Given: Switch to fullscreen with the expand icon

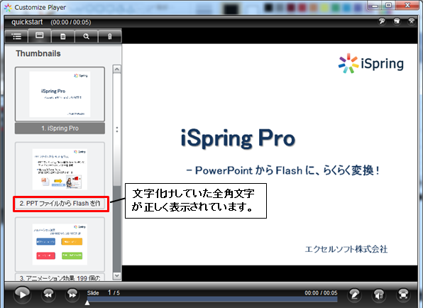Looking at the screenshot, I should click(x=403, y=295).
